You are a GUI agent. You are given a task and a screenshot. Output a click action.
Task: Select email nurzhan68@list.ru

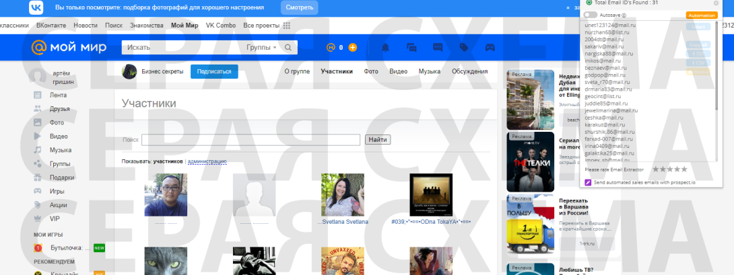point(607,32)
